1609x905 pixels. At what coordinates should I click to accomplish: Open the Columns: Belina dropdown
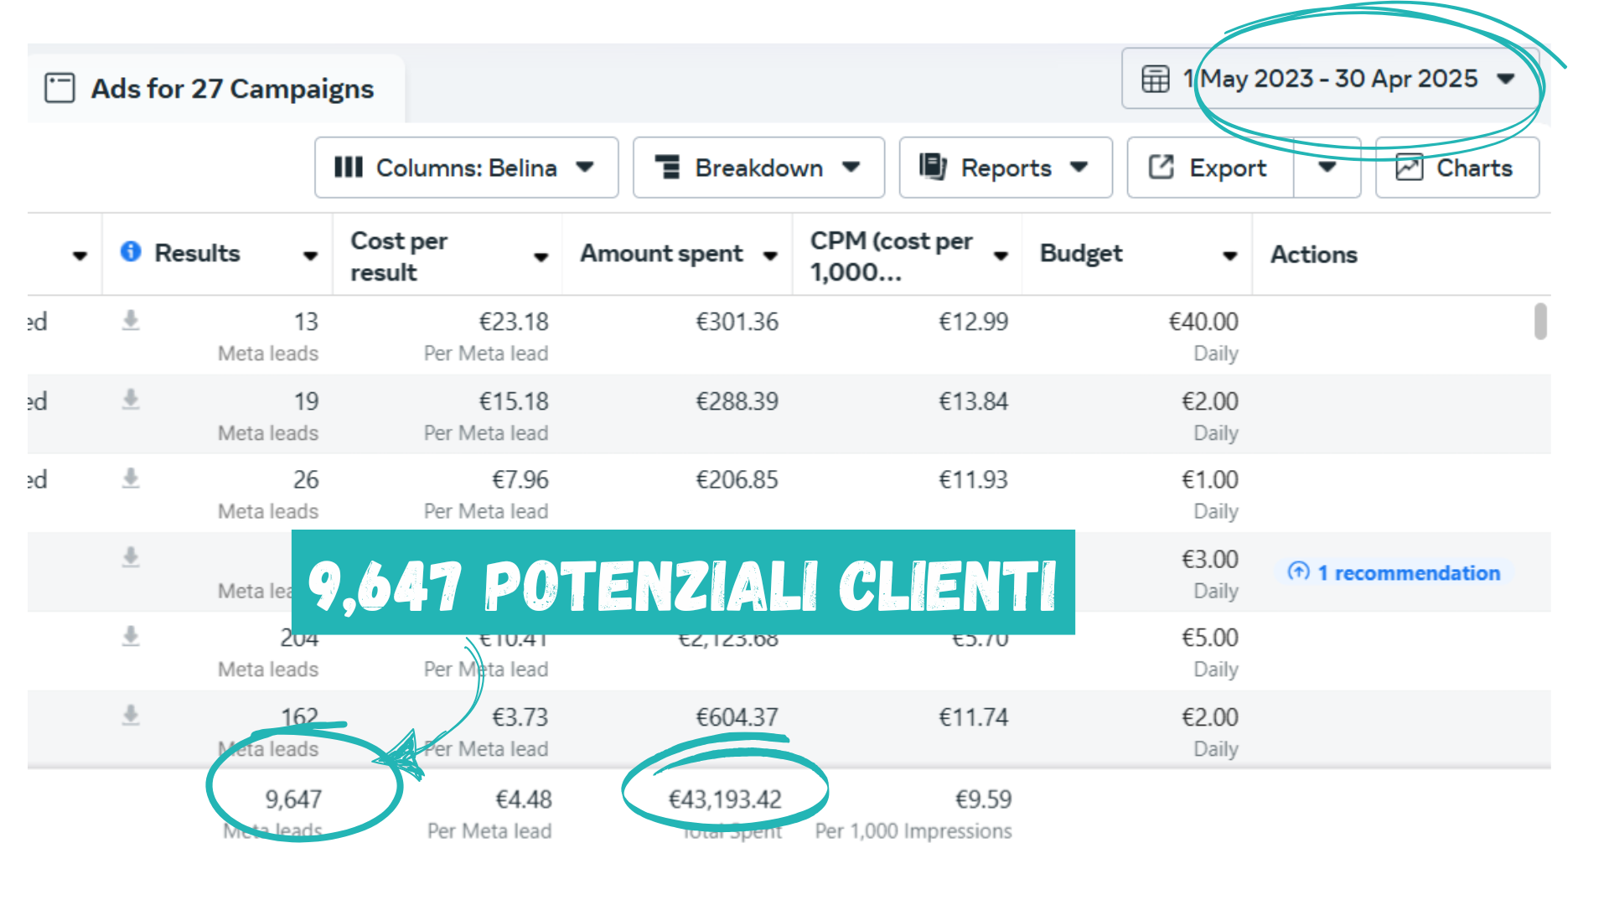tap(467, 168)
